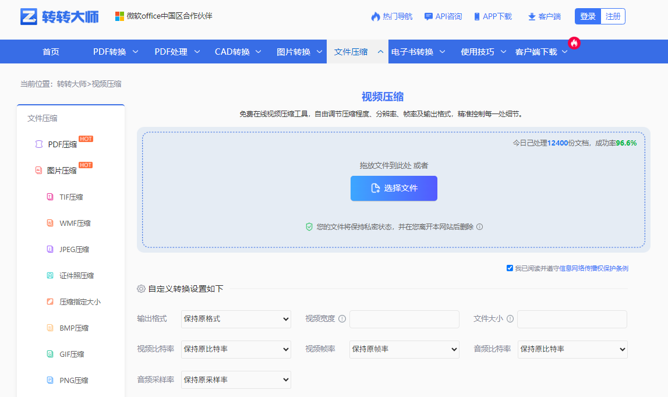Click the BMP压缩 icon

[50, 328]
